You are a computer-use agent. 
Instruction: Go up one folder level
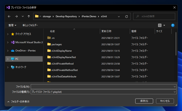29,16
